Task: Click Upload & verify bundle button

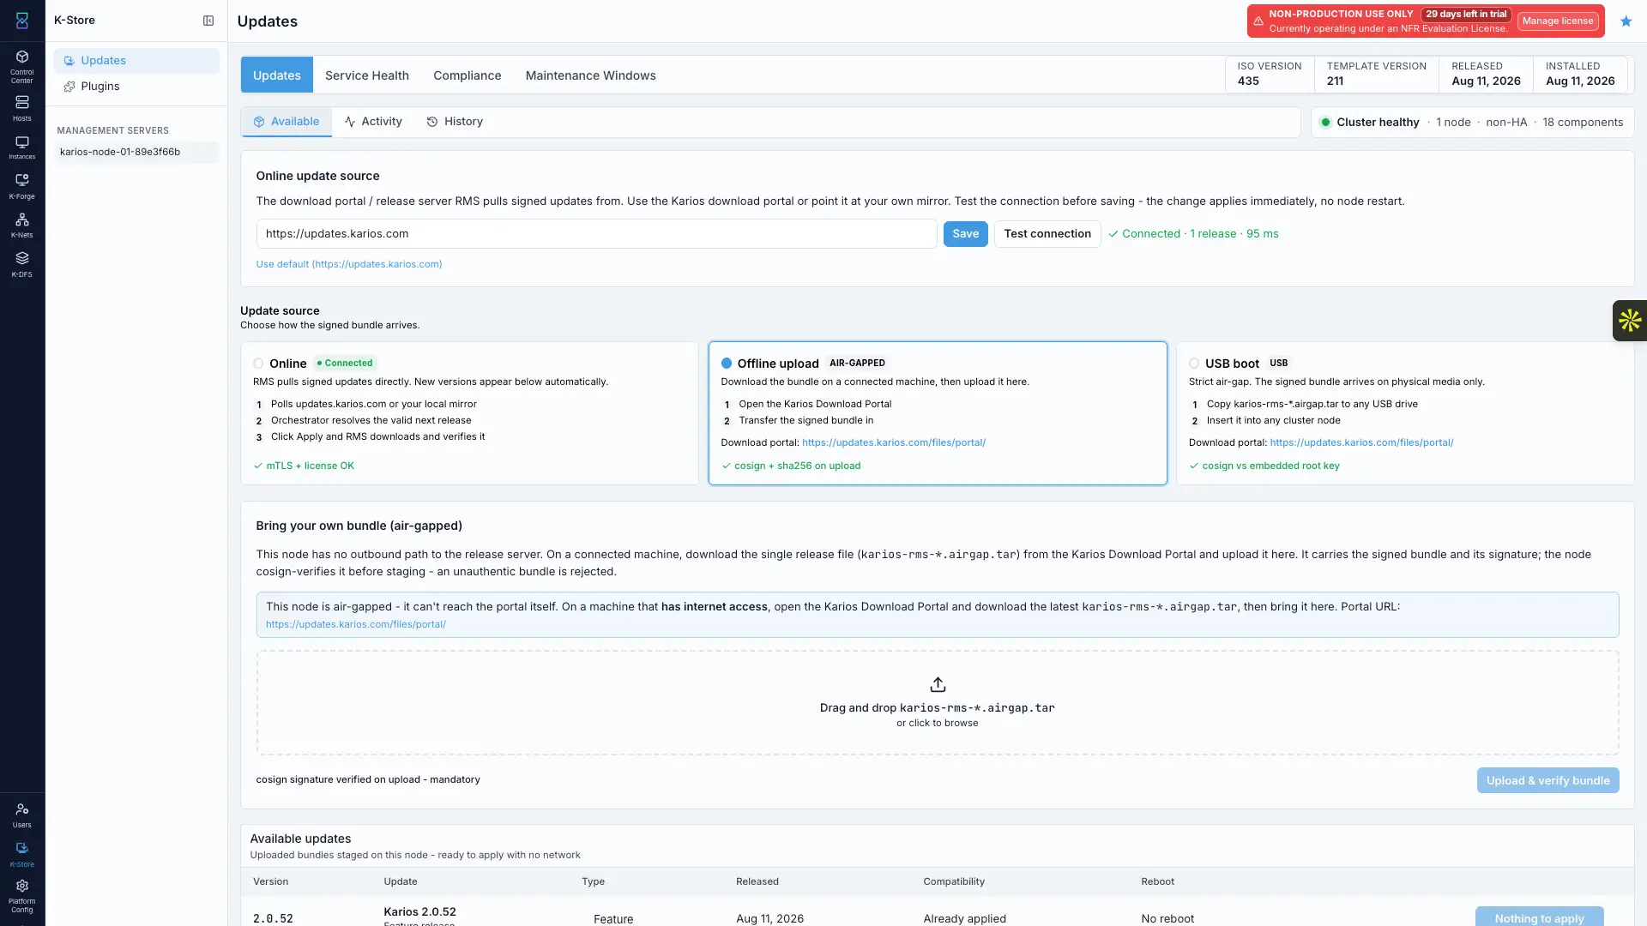Action: click(x=1548, y=780)
